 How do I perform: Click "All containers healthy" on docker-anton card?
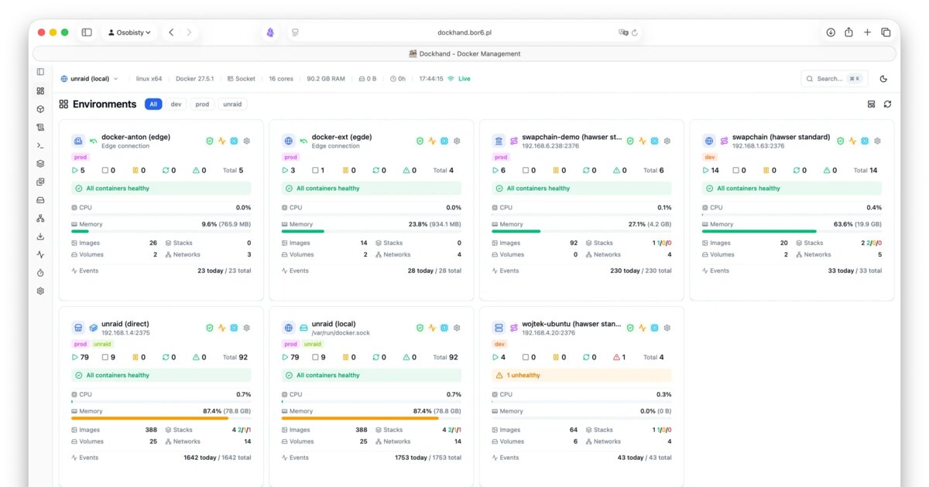pyautogui.click(x=161, y=189)
